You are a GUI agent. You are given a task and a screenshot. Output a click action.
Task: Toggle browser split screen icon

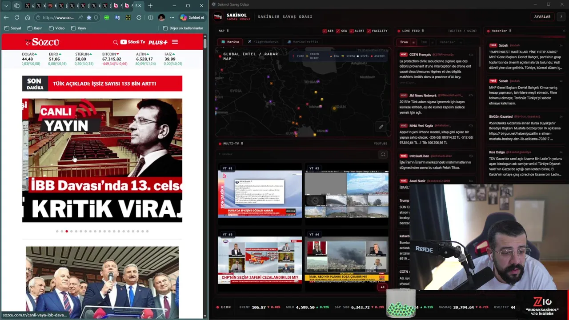click(x=151, y=17)
